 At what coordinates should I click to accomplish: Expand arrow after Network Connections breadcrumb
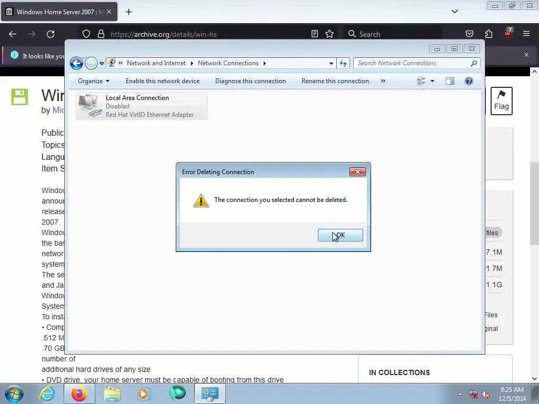265,63
